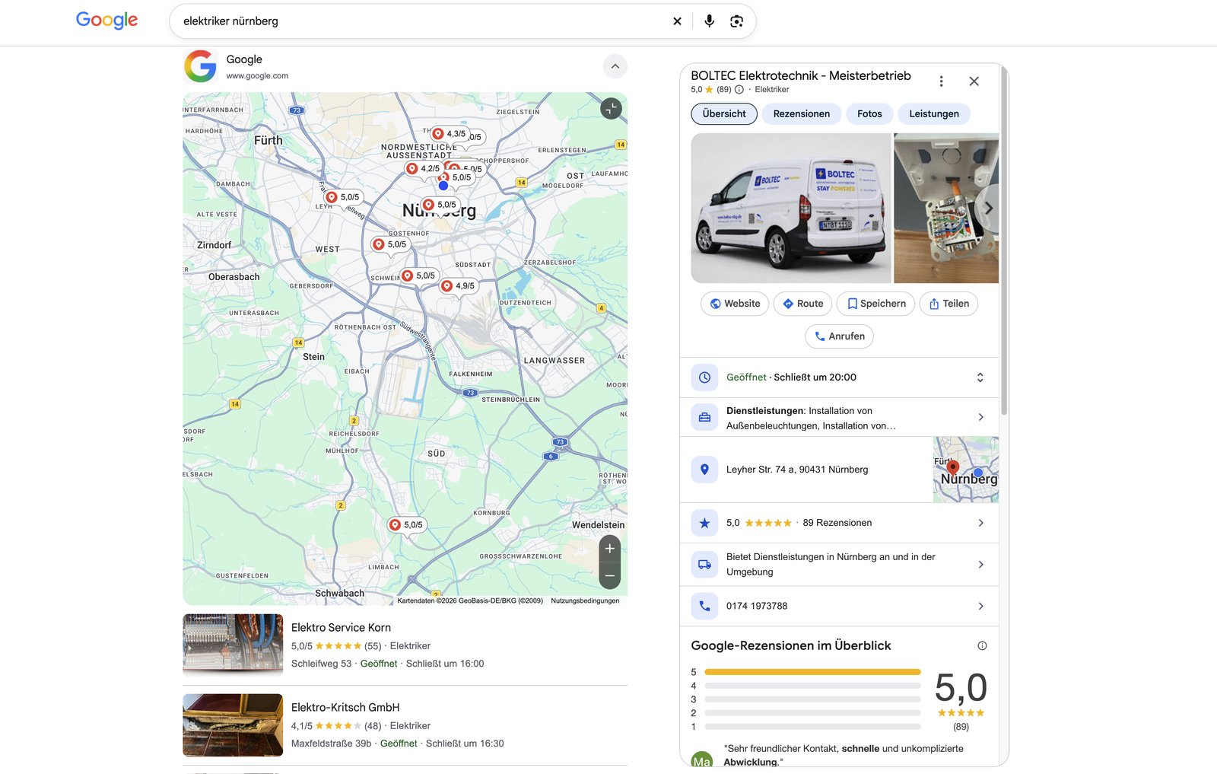1217x774 pixels.
Task: Open the 89 Rezensionen row arrow
Action: click(980, 523)
